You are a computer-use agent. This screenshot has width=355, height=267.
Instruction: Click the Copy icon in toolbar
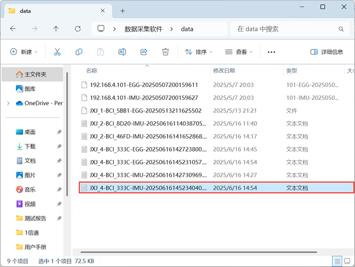79,52
